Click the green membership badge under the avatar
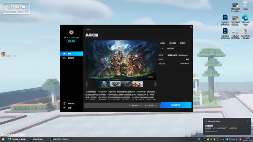The width and height of the screenshot is (253, 142). [71, 41]
